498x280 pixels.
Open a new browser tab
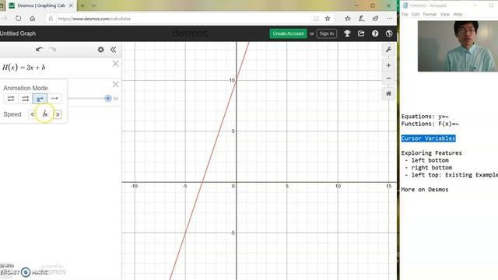click(x=82, y=5)
